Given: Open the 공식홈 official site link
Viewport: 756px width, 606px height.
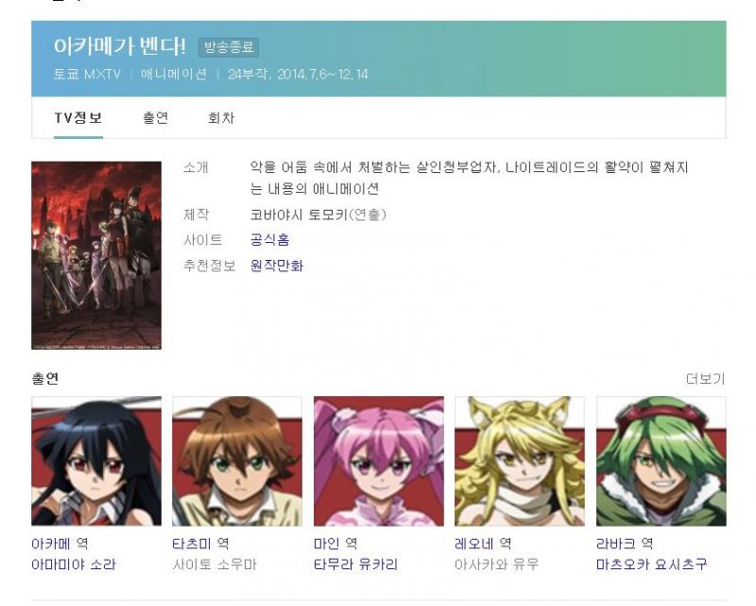Looking at the screenshot, I should tap(269, 240).
